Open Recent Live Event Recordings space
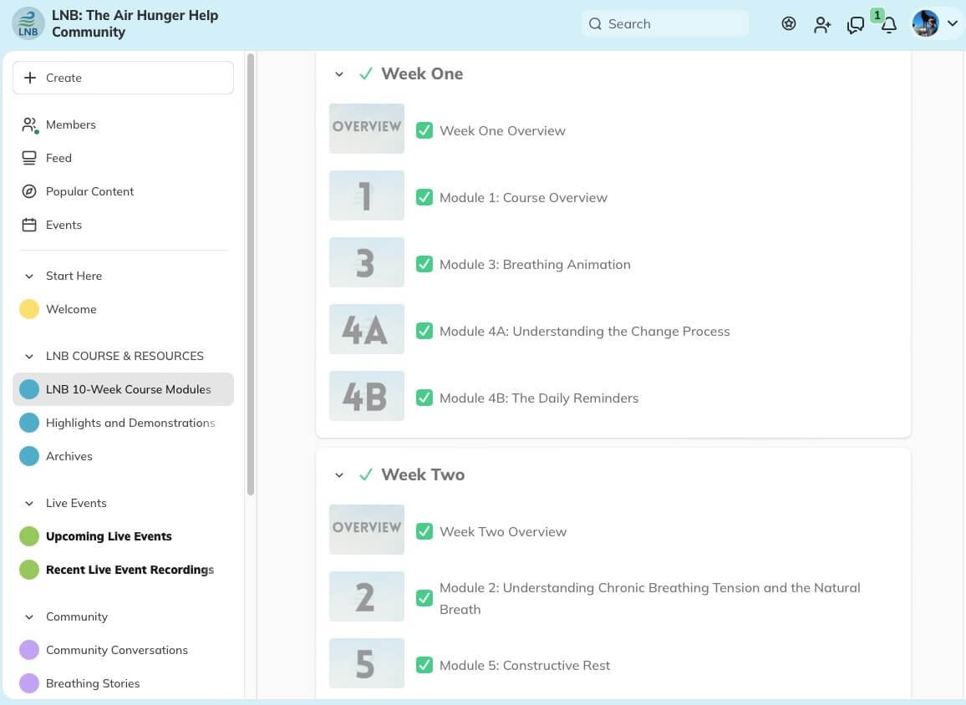 [123, 570]
